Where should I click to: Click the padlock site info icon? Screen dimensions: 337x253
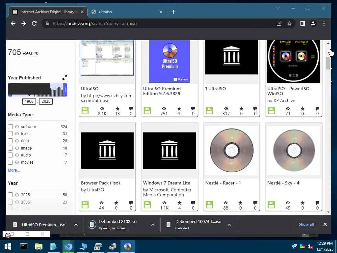(47, 23)
